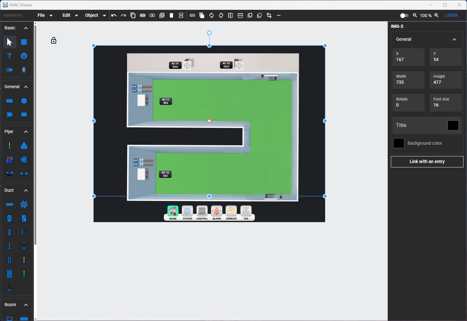Collapse the Duct tools section
This screenshot has width=467, height=321.
[26, 191]
